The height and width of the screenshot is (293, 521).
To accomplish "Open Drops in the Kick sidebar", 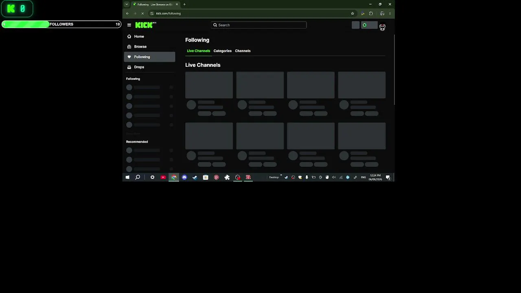I will click(149, 67).
